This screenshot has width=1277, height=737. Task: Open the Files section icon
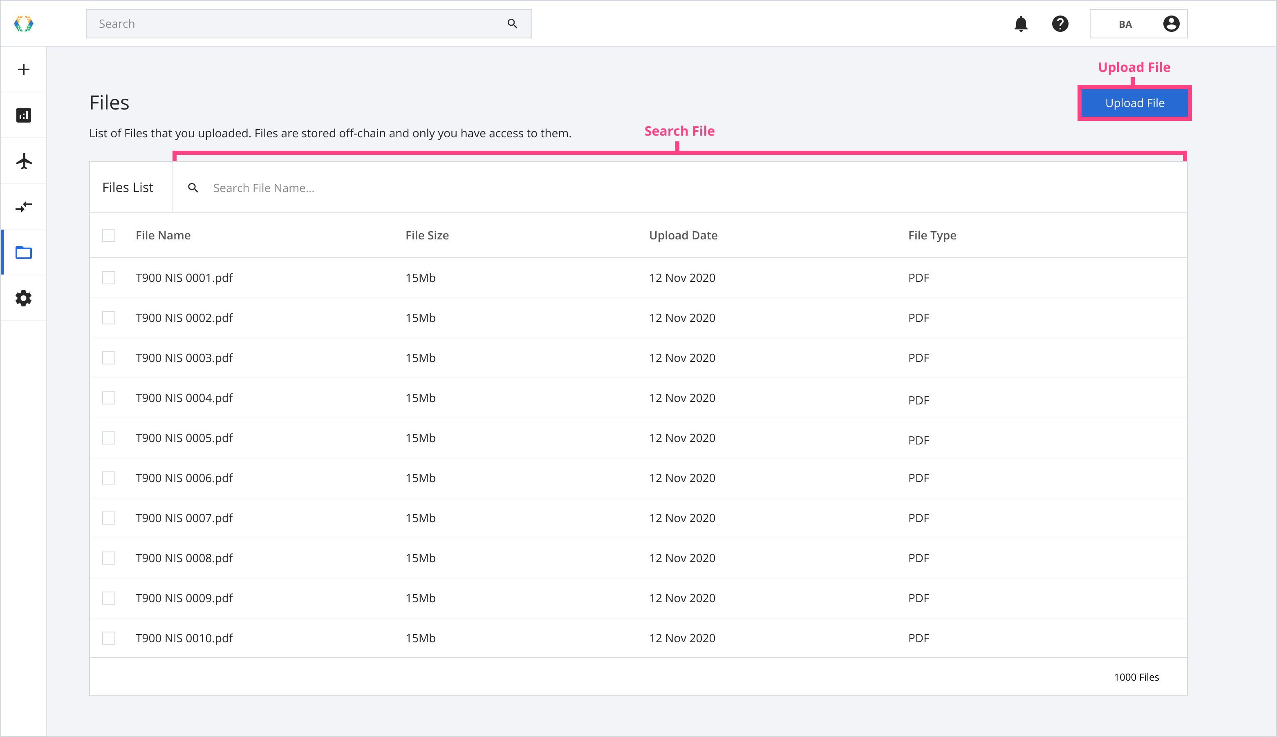(24, 253)
